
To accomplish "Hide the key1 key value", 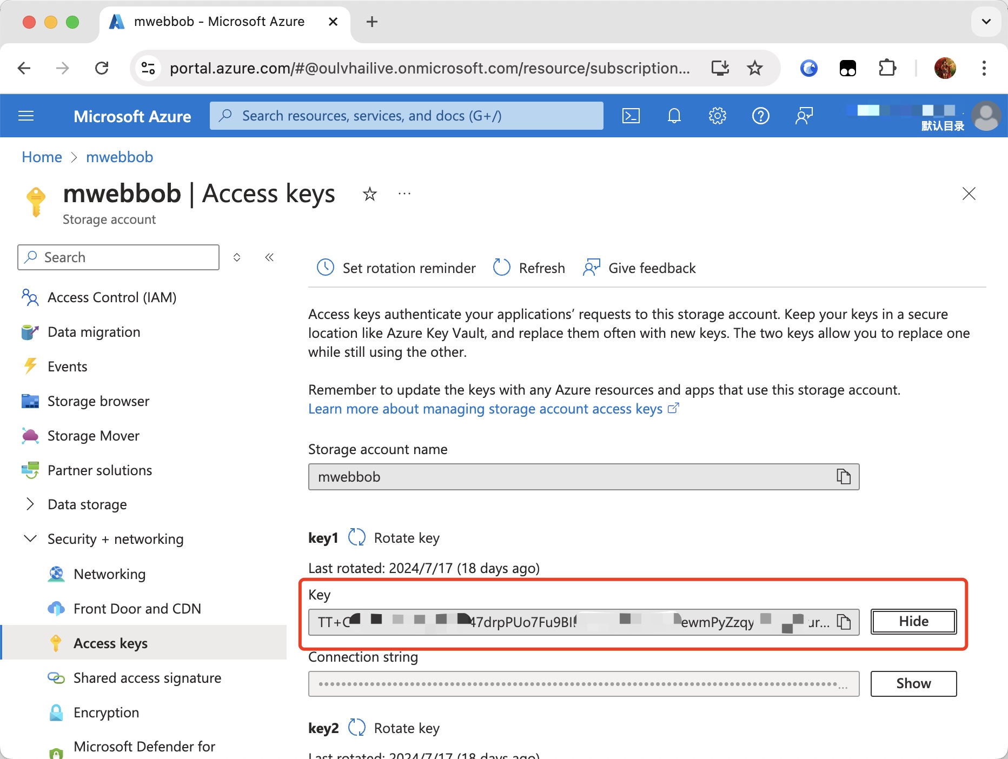I will 913,622.
